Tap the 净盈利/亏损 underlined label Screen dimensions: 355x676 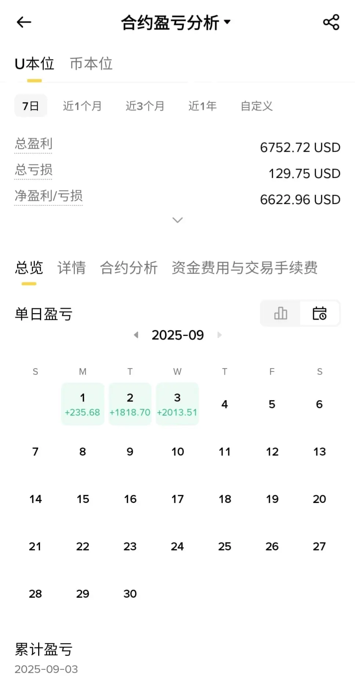tap(48, 196)
